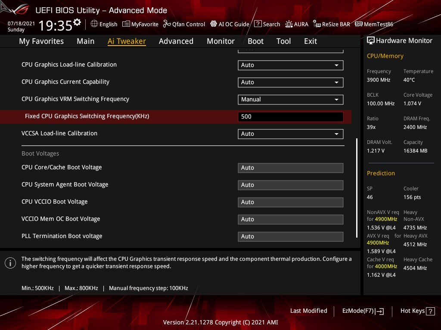This screenshot has height=330, width=441.
Task: Click the Last Modified button
Action: coord(309,311)
